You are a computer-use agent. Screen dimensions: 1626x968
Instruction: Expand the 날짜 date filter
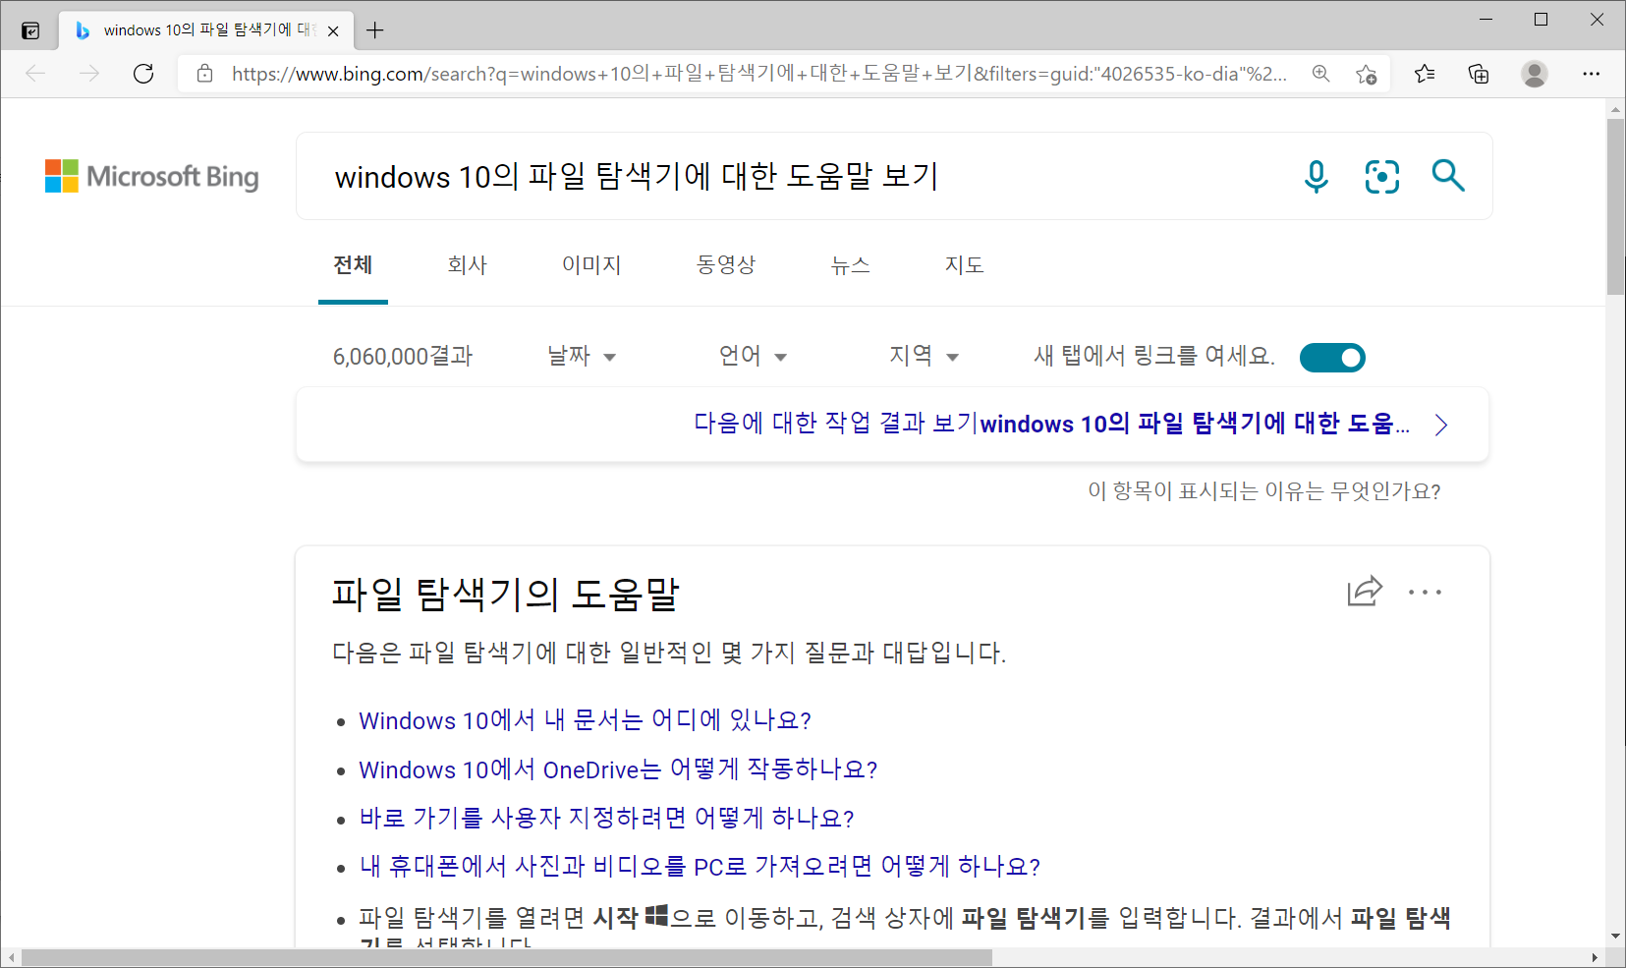pos(582,356)
